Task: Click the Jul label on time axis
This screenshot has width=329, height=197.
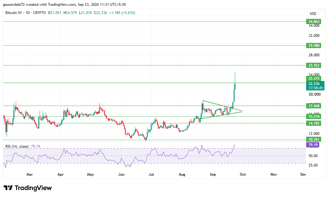Action: click(151, 174)
